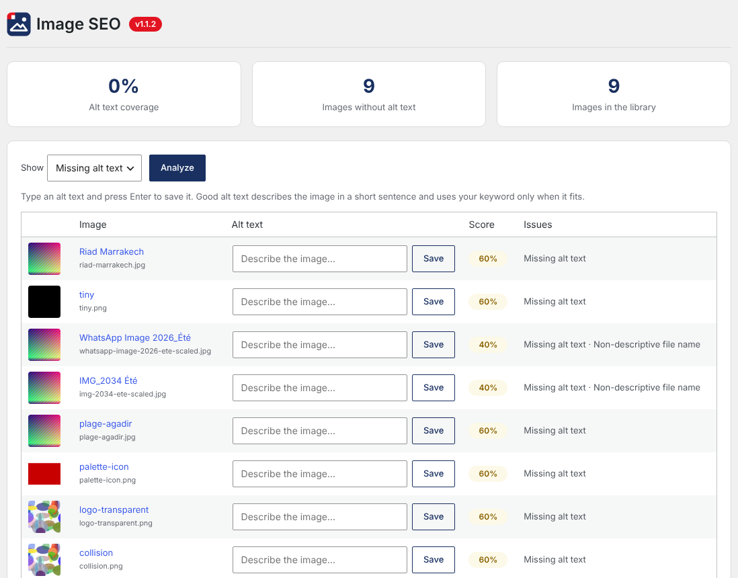
Task: Click the v1.1.2 version badge
Action: point(145,24)
